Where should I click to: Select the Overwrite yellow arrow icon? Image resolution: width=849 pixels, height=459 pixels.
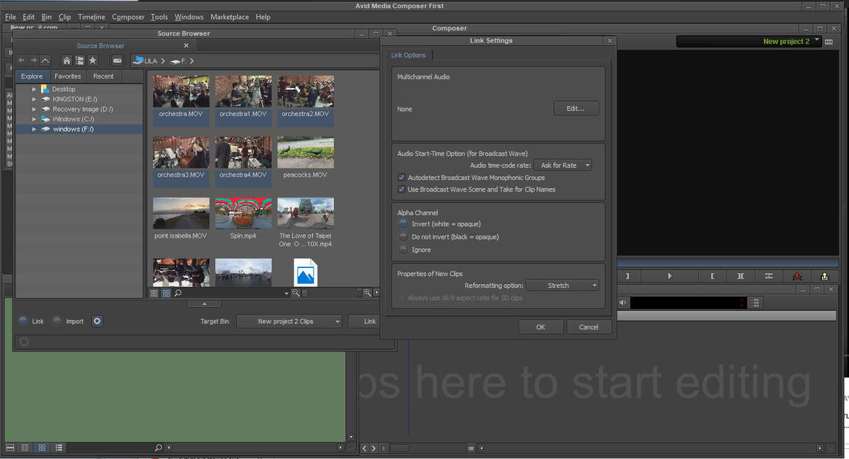(825, 276)
